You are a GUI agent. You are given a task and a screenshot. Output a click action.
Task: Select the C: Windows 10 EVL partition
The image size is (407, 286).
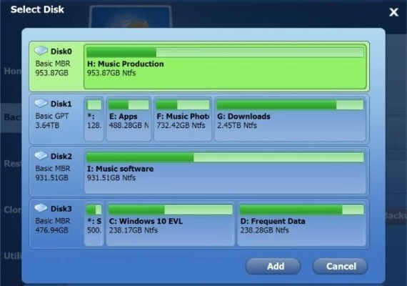(171, 224)
